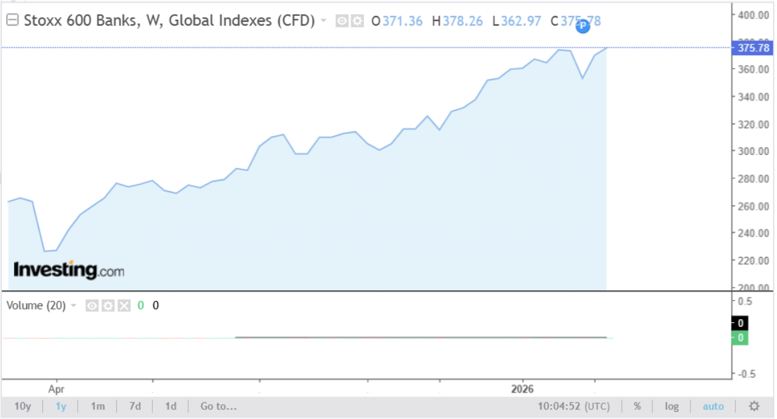Toggle Volume indicator visibility eye icon

tap(92, 306)
